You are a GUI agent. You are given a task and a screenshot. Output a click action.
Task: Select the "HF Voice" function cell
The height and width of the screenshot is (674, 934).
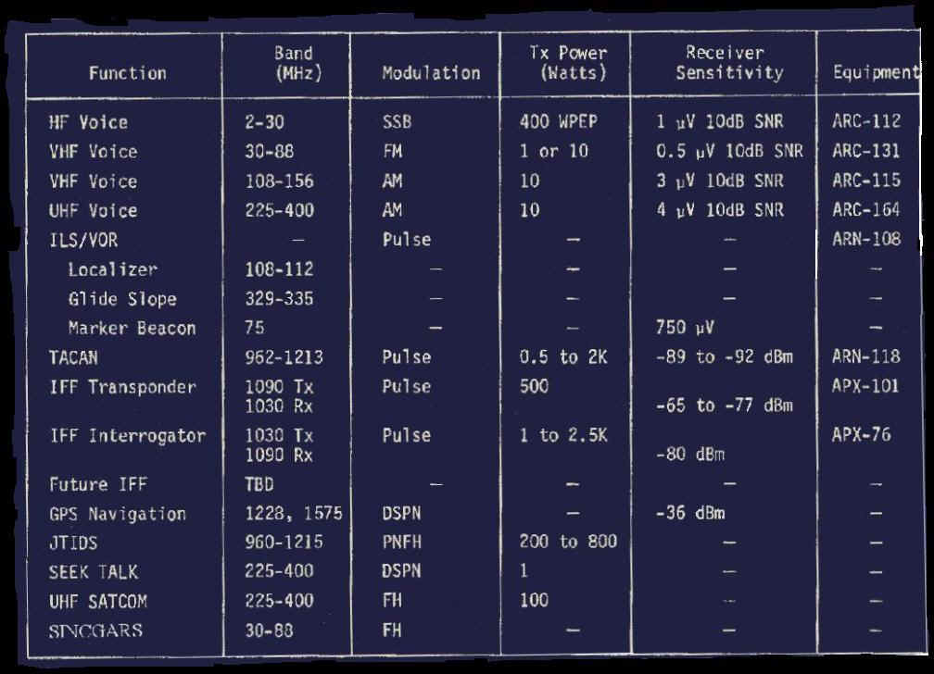[x=88, y=122]
